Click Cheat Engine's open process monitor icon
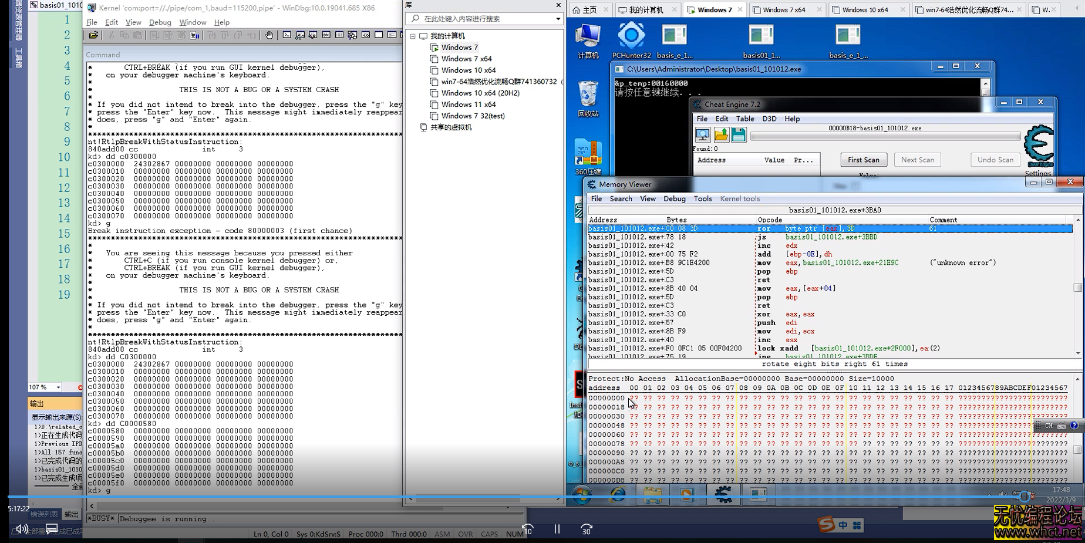This screenshot has height=543, width=1085. coord(703,135)
